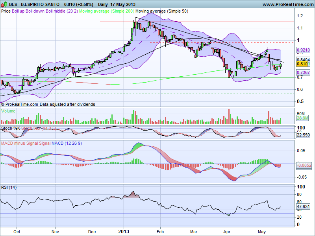Screen dimensions: 315x236
Task: Click the -0.0052 MACD value tag
Action: (x=304, y=165)
